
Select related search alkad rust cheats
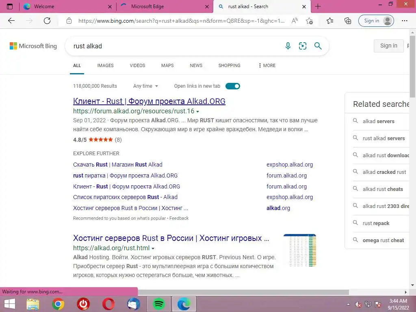click(383, 189)
